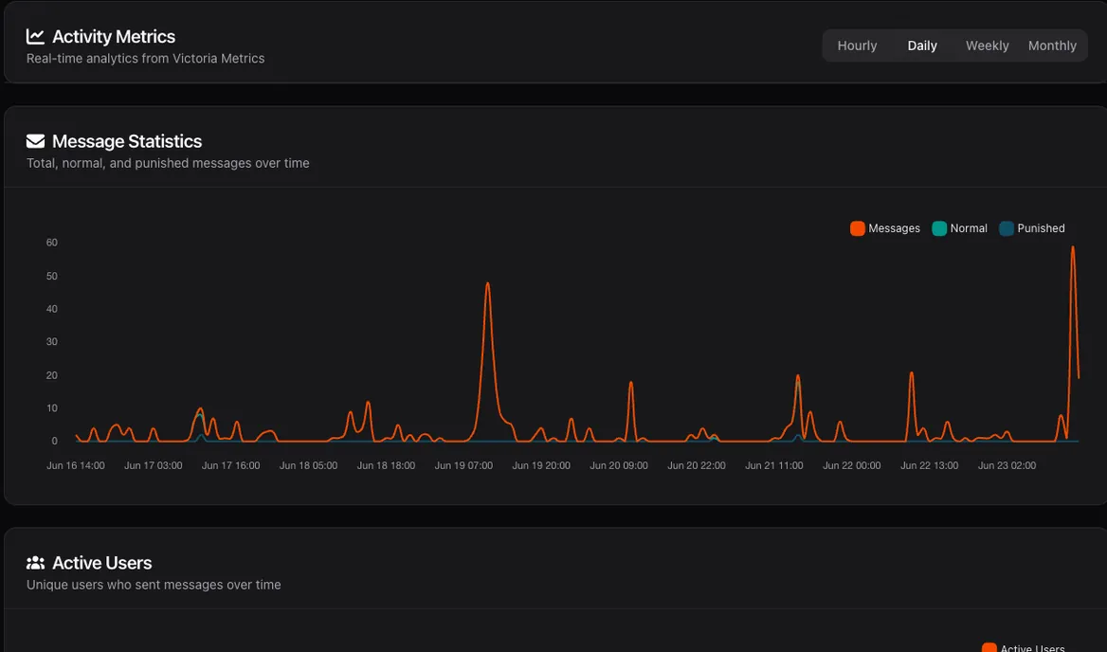Click the final chart peak near 59 messages
This screenshot has width=1107, height=652.
(x=1073, y=247)
